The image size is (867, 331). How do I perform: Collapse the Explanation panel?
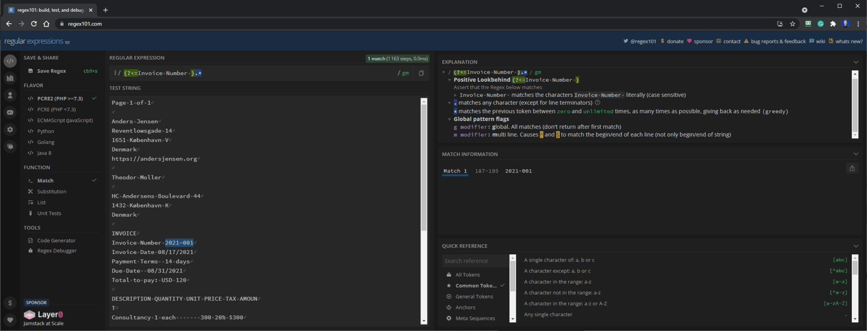click(x=856, y=62)
